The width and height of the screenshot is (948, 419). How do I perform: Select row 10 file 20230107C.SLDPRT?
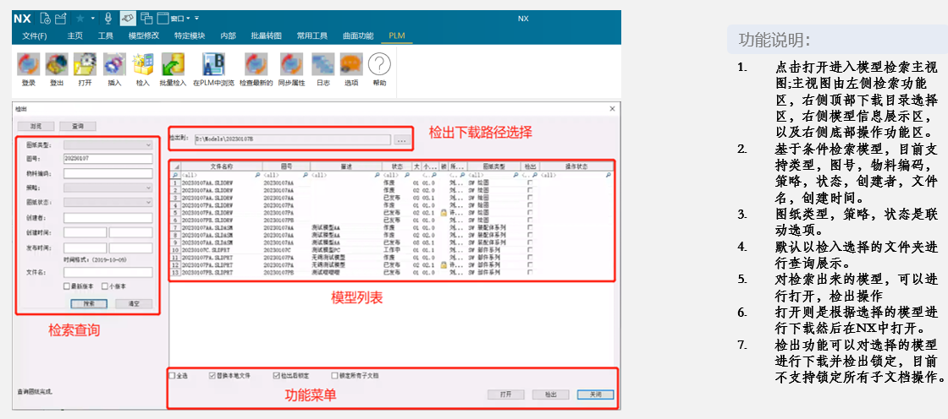pyautogui.click(x=391, y=250)
